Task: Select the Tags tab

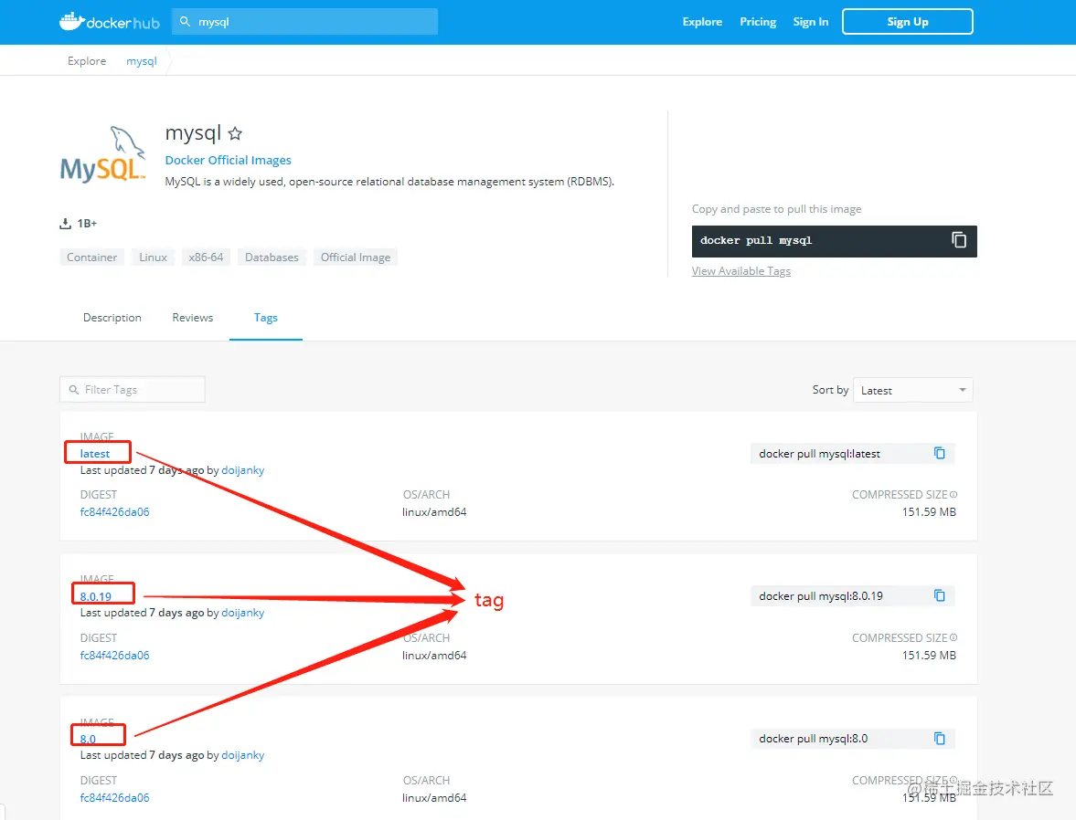Action: tap(265, 318)
